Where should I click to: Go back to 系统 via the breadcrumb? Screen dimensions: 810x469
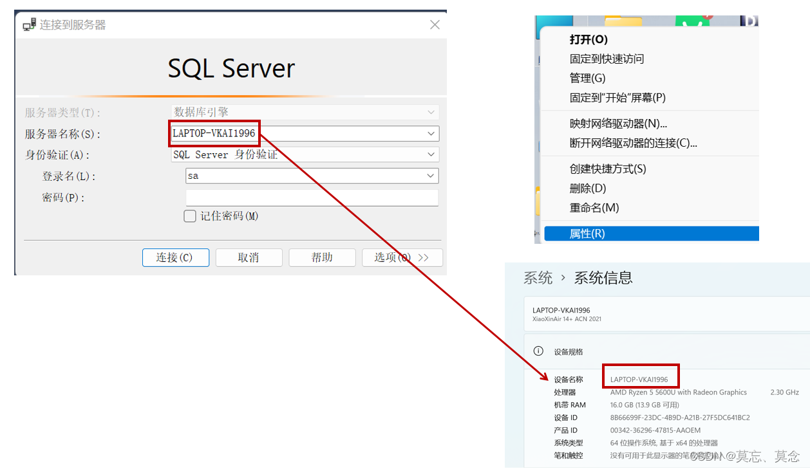[538, 278]
